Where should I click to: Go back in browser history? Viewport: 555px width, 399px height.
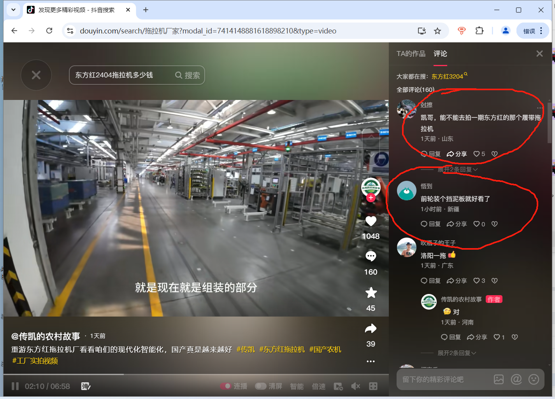(14, 31)
